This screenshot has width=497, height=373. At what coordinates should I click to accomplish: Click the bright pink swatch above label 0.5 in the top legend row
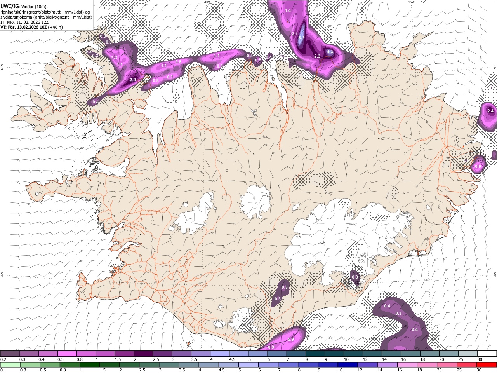(x=67, y=354)
